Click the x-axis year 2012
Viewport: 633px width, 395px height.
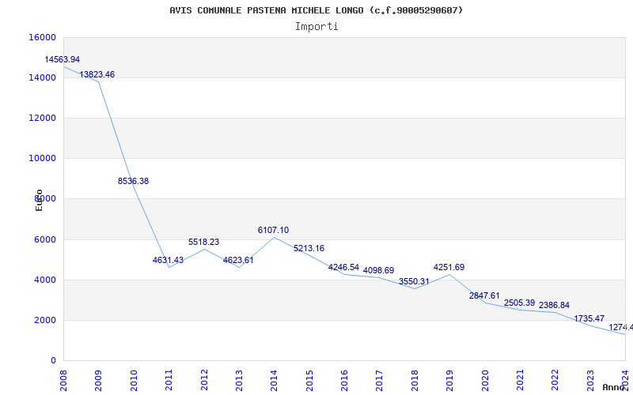[x=204, y=380]
